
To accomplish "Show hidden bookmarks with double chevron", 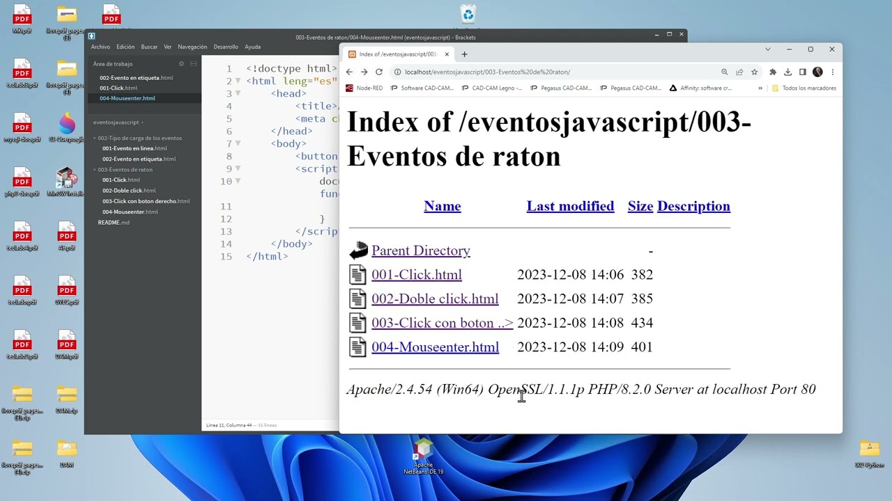I will [760, 88].
